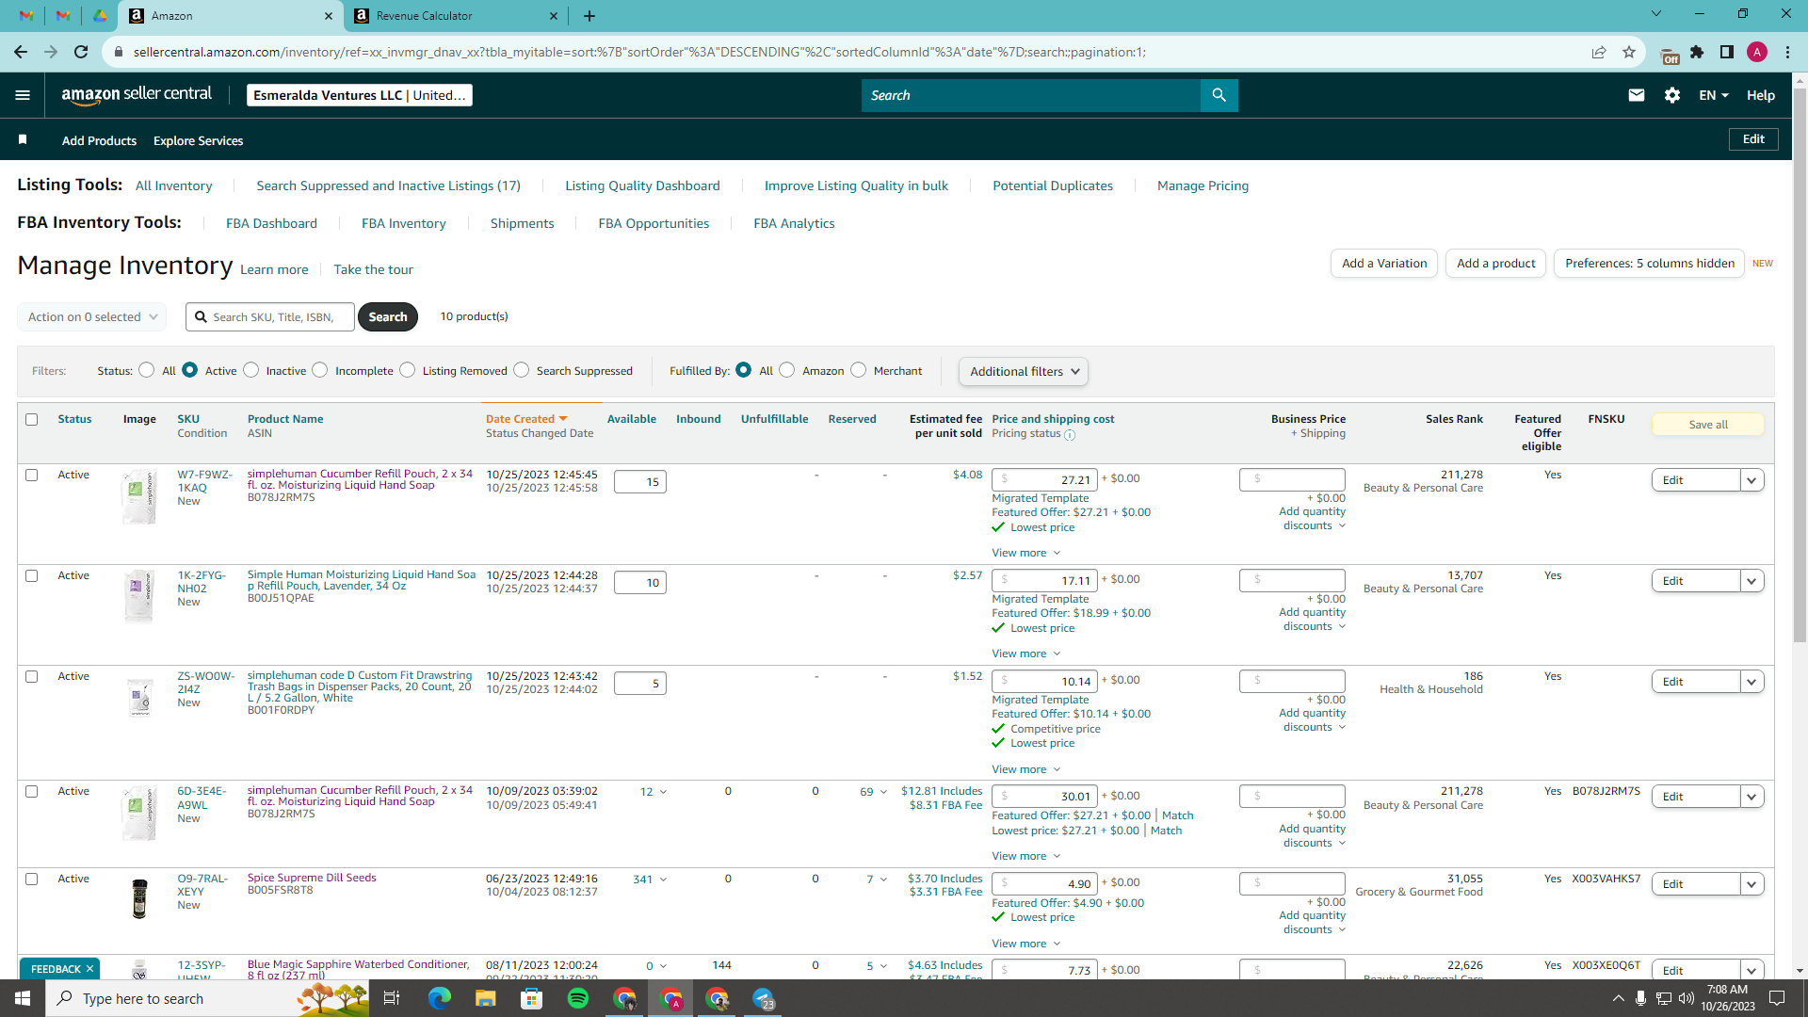Click the Search SKU, Title, ISBN field
This screenshot has height=1017, width=1808.
coord(270,317)
